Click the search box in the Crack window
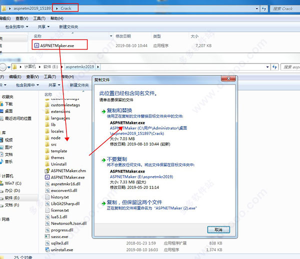Viewport: 300px width, 259px height. [x=285, y=8]
